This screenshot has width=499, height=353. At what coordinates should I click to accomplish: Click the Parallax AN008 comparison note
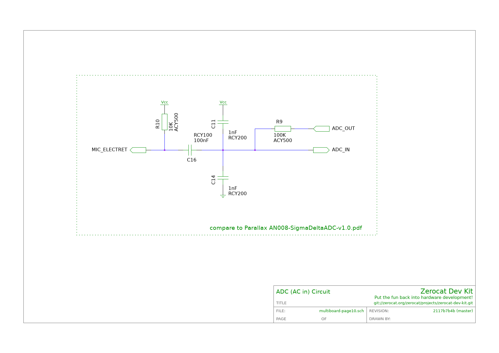click(x=286, y=228)
